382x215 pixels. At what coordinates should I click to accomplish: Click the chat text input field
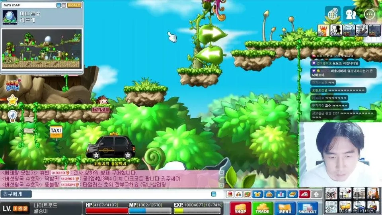(x=121, y=194)
